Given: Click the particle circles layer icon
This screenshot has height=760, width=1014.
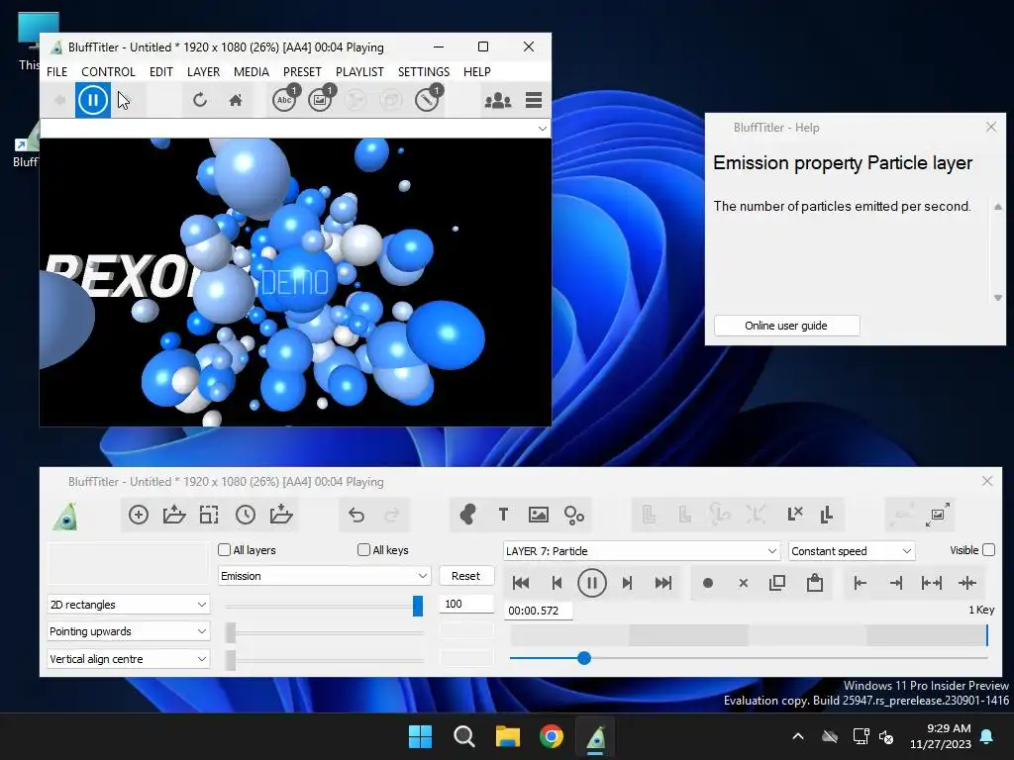Looking at the screenshot, I should point(574,515).
